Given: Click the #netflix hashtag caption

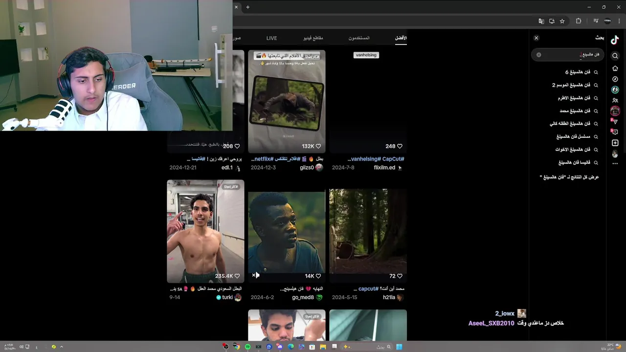Looking at the screenshot, I should click(x=263, y=159).
